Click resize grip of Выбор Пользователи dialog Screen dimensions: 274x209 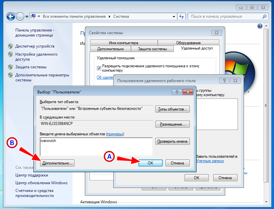tap(192, 168)
